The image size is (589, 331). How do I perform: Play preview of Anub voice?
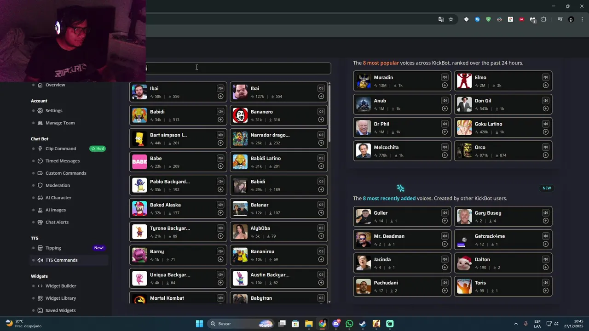tap(445, 101)
